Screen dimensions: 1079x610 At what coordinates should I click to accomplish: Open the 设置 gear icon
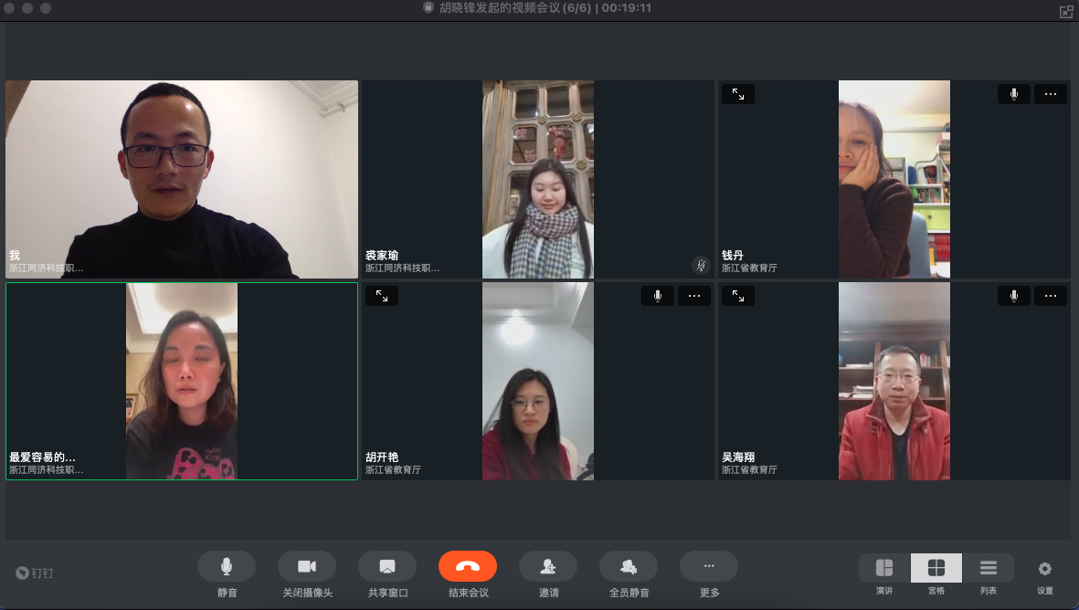click(1045, 568)
